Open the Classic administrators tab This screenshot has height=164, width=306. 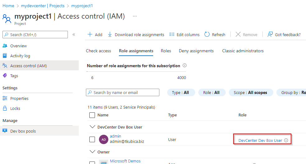click(x=243, y=51)
